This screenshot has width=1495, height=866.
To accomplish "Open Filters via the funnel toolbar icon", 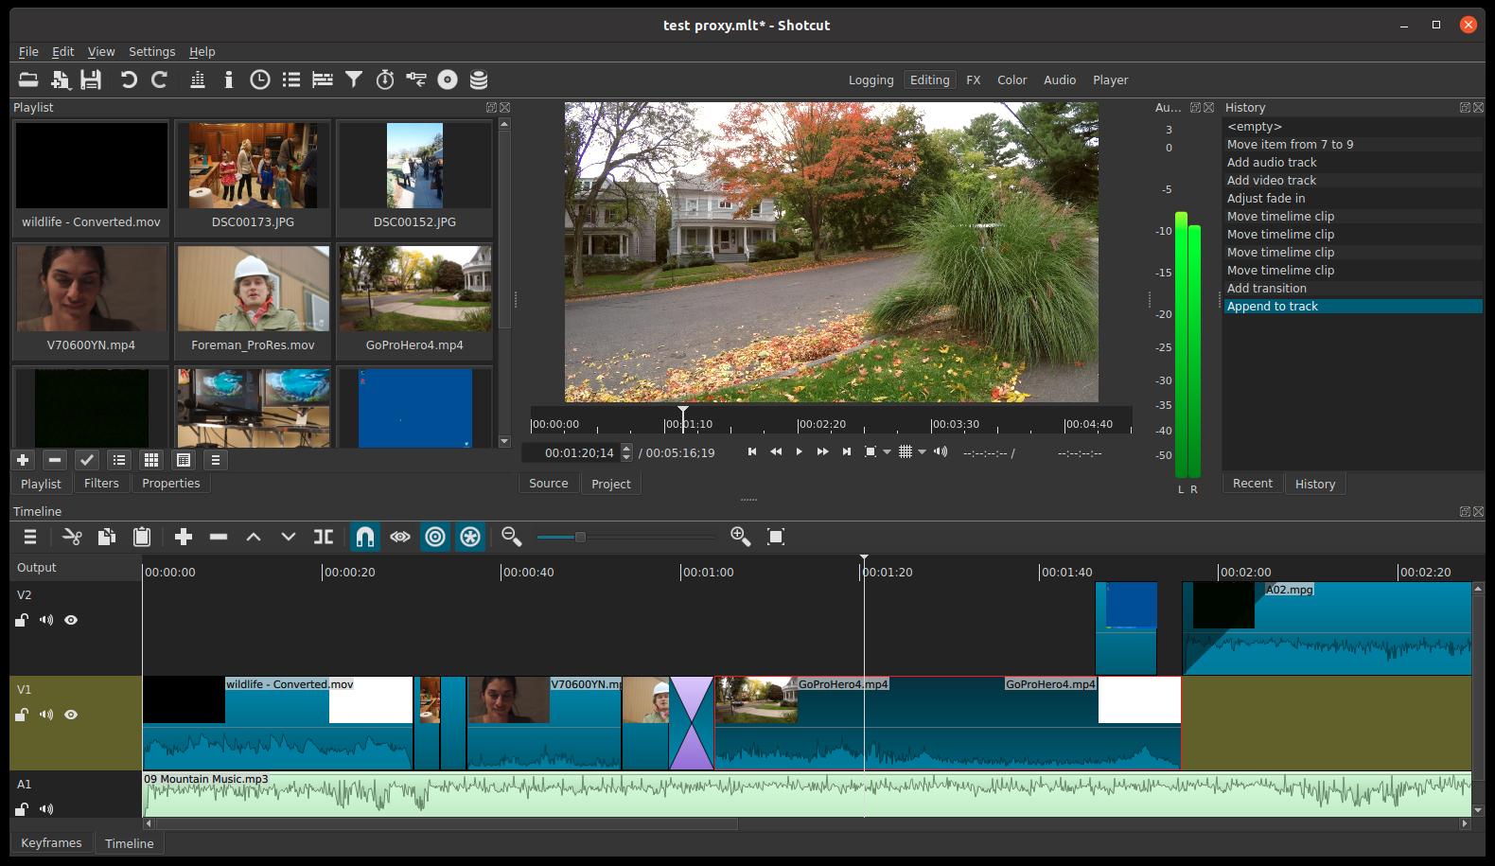I will (354, 80).
